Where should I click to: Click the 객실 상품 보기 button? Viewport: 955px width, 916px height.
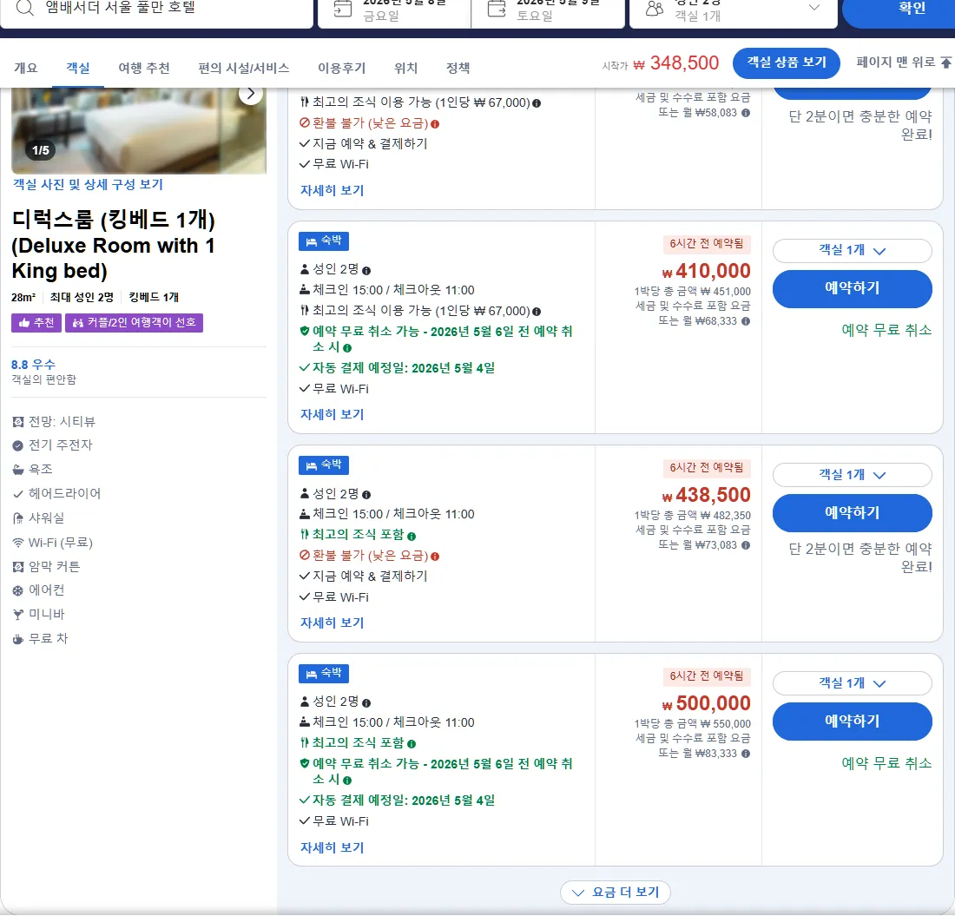787,63
